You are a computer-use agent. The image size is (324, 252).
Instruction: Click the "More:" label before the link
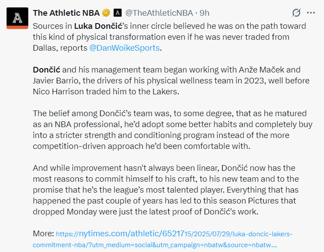pos(43,233)
